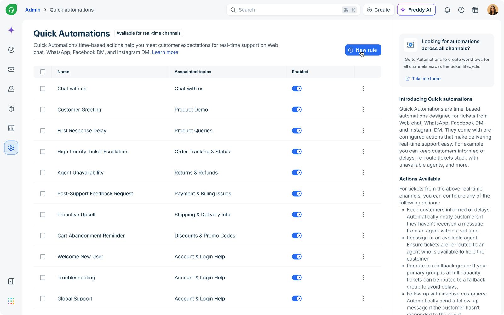Follow the Learn more link
The height and width of the screenshot is (315, 504).
[x=165, y=52]
